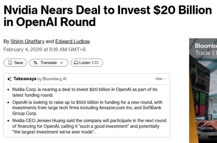
Task: Click the headphones icon to listen
Action: [x=76, y=63]
